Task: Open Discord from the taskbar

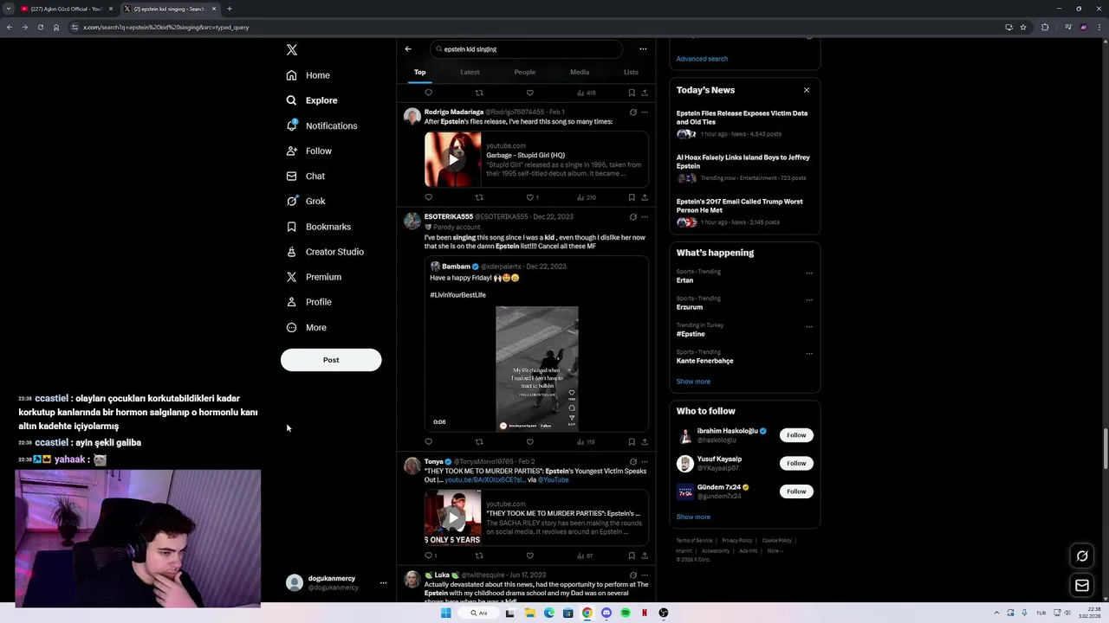Action: tap(606, 613)
